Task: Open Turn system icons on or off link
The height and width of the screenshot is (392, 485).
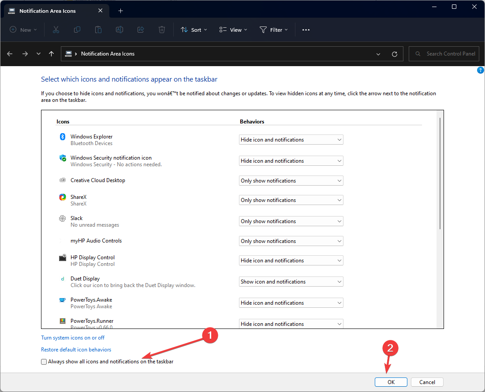Action: coord(73,338)
